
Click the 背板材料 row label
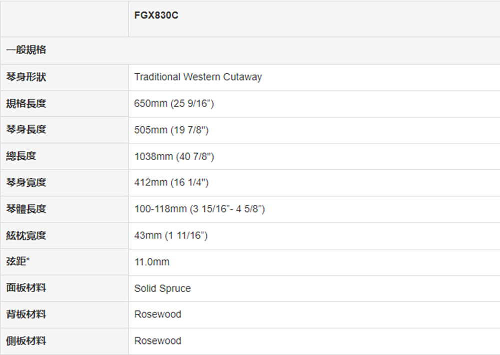point(26,314)
